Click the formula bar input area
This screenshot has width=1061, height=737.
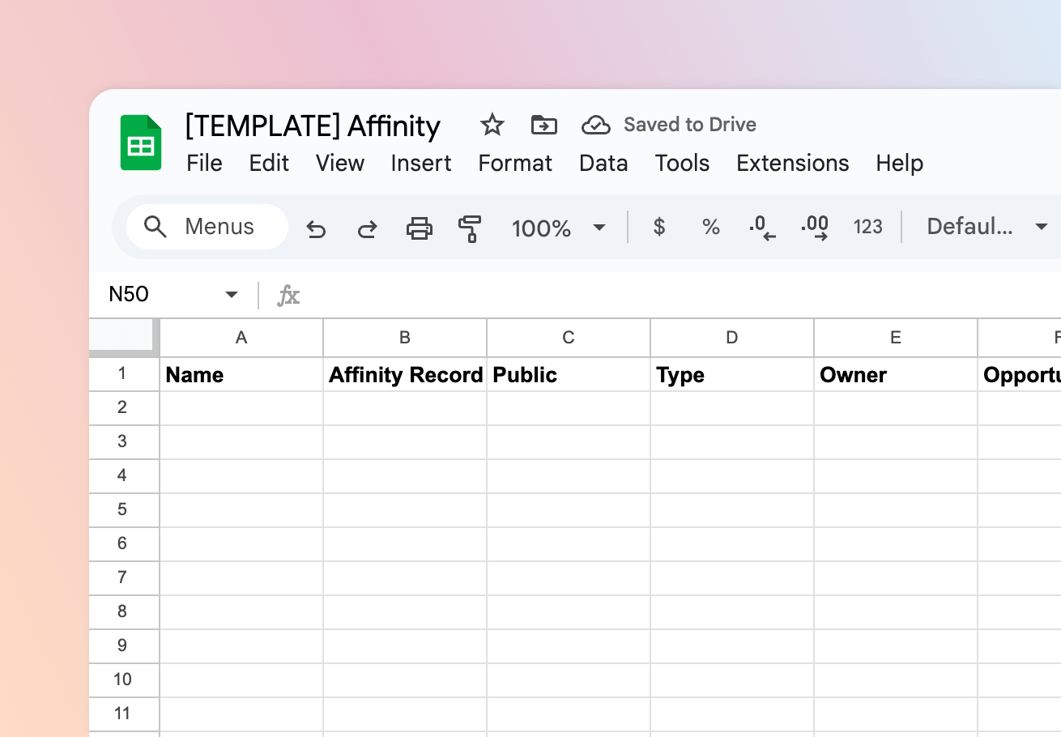(684, 295)
